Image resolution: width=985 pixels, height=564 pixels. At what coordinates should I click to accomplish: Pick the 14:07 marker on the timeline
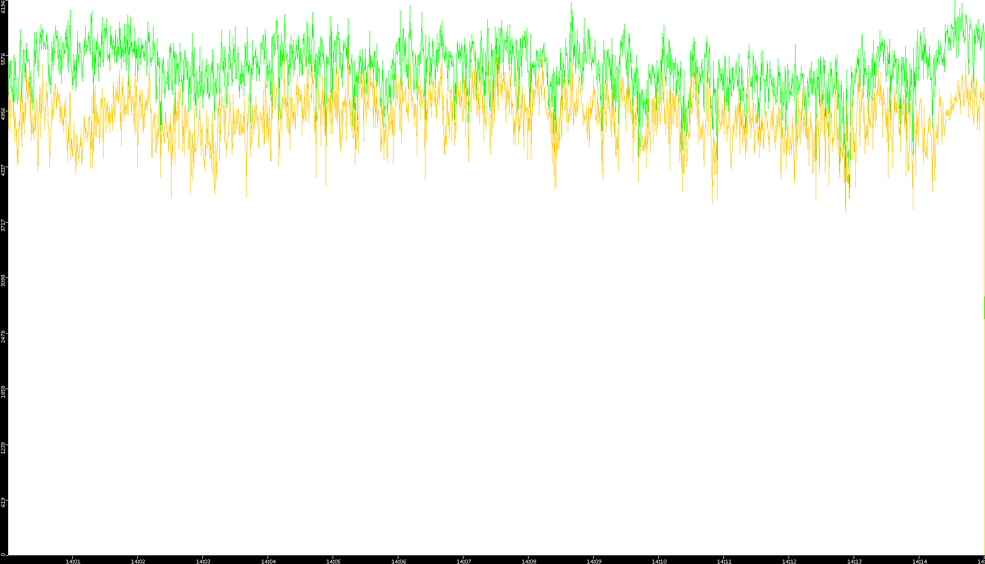(463, 561)
